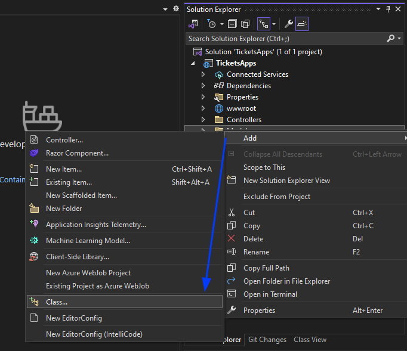Open the editor pane dropdown arrow
This screenshot has width=407, height=351.
(x=165, y=10)
